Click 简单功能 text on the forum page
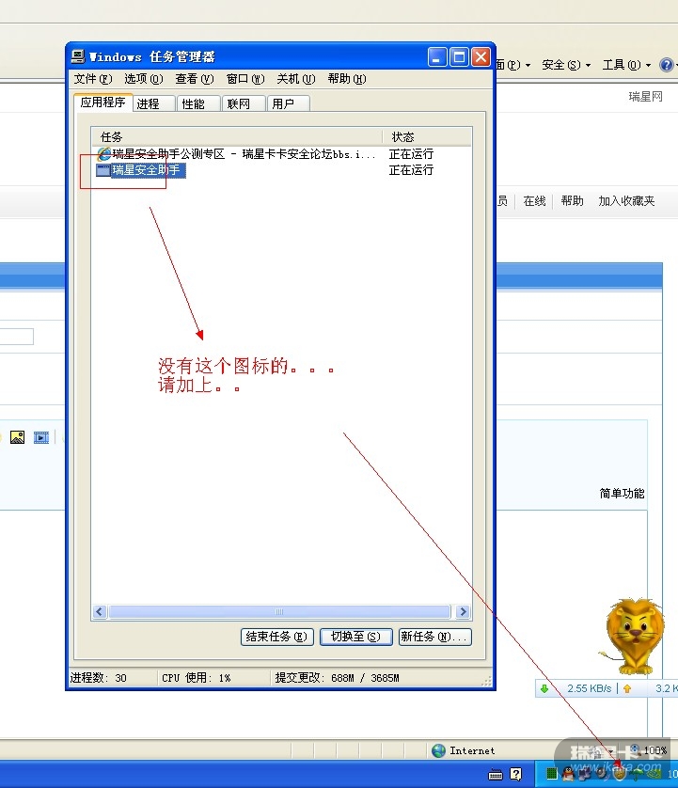 (x=622, y=494)
